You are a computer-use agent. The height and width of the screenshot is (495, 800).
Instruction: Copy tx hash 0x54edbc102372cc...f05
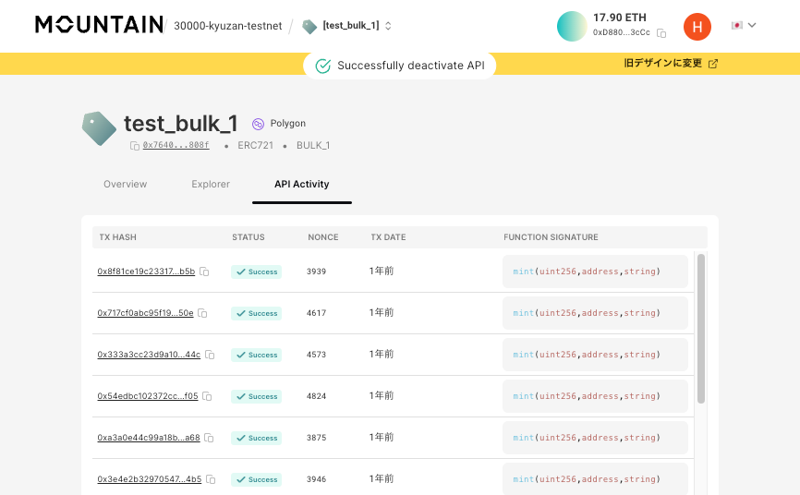[x=207, y=397]
